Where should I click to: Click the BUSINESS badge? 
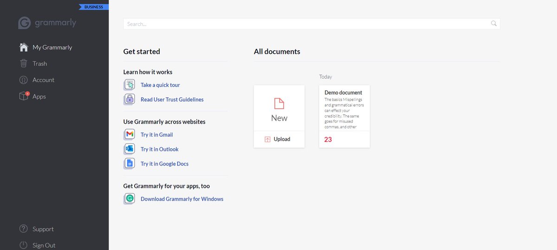94,7
